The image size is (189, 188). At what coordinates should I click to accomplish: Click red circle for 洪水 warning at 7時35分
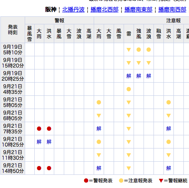tap(49, 129)
